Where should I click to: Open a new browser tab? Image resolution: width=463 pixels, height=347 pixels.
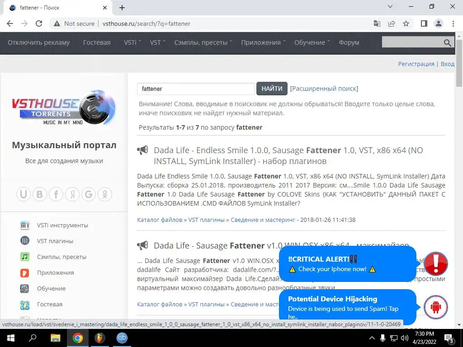click(x=122, y=8)
